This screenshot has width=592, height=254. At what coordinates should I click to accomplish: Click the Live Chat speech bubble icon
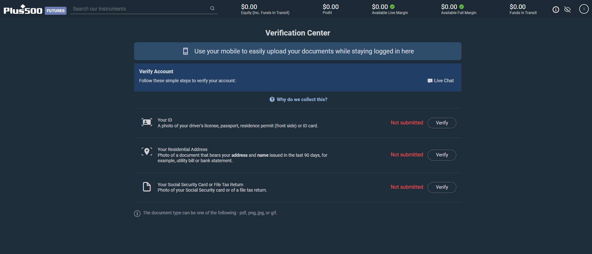[430, 81]
